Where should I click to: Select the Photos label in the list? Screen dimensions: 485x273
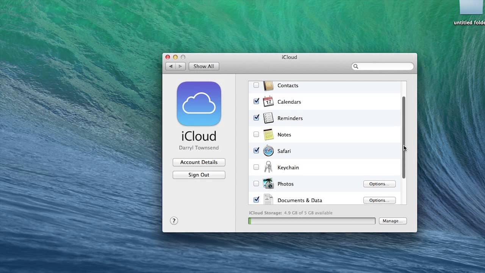(x=285, y=184)
